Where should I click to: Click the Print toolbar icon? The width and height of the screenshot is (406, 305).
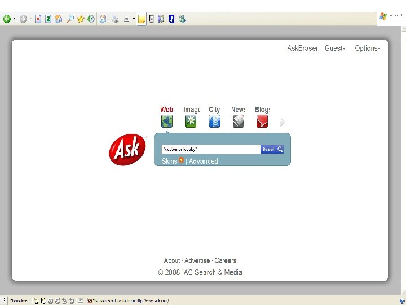pyautogui.click(x=115, y=19)
